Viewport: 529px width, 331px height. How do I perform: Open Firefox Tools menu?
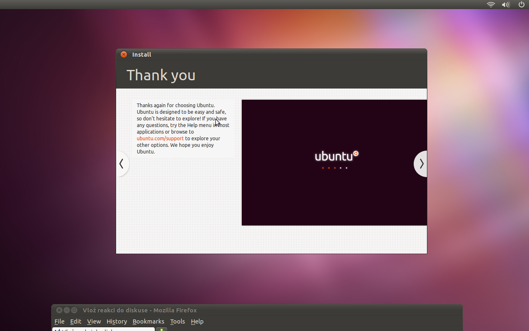pos(178,321)
